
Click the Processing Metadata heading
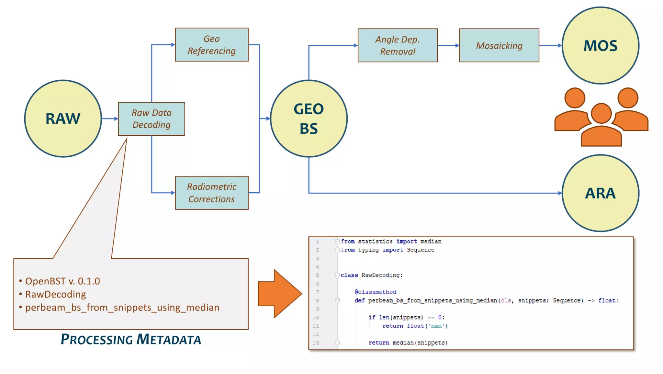131,339
